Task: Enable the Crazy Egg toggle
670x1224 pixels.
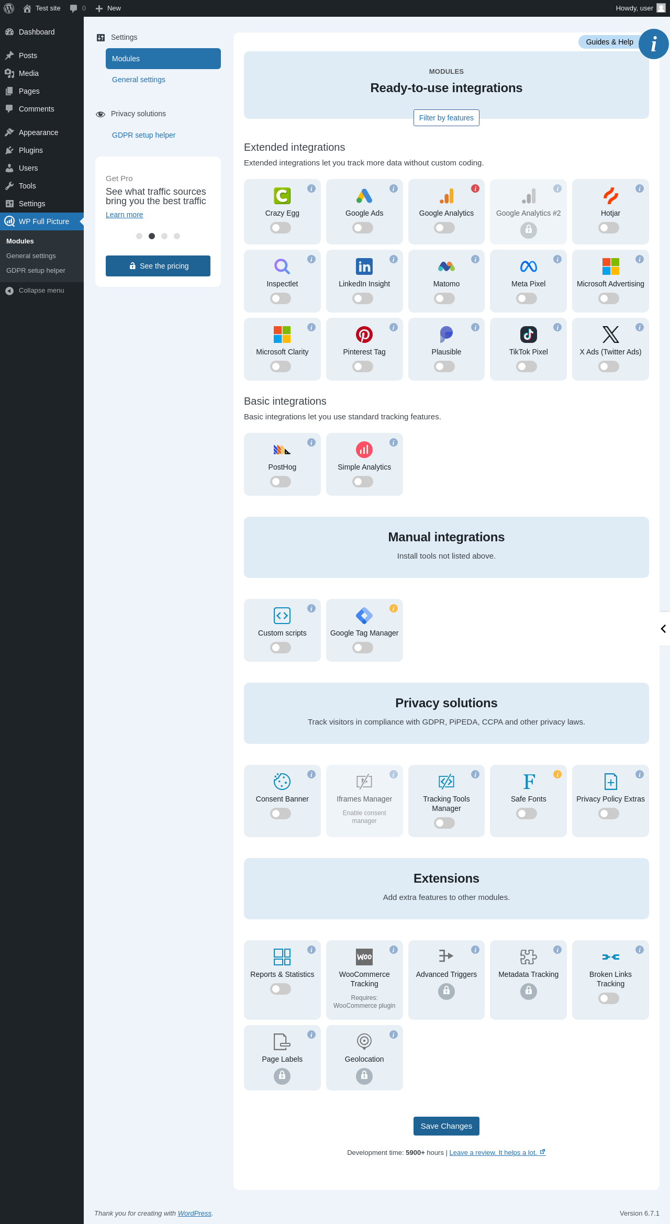Action: pos(281,228)
